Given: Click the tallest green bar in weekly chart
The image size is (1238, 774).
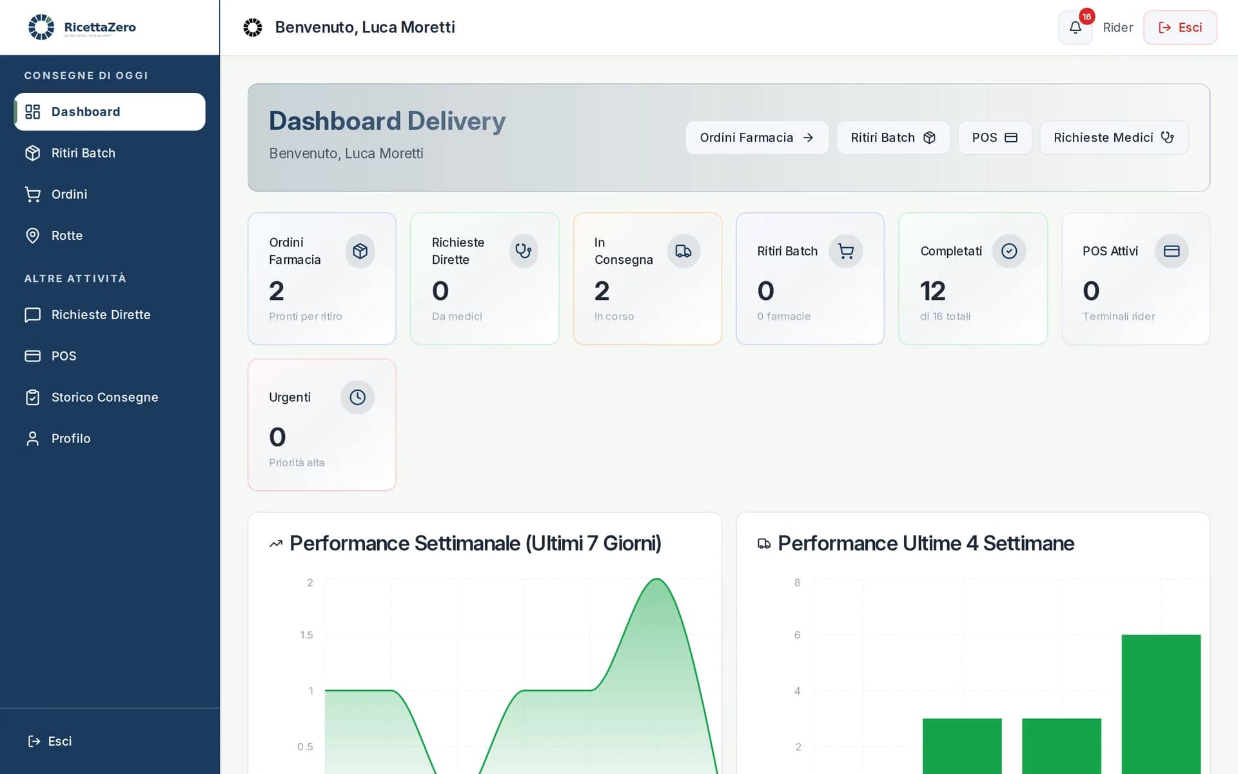Looking at the screenshot, I should [x=1161, y=703].
